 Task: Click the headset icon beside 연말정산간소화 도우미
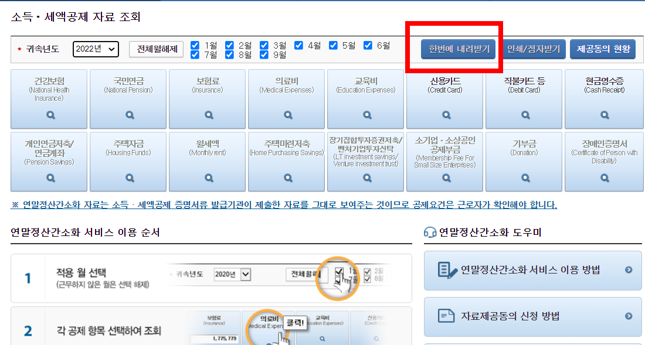(430, 233)
